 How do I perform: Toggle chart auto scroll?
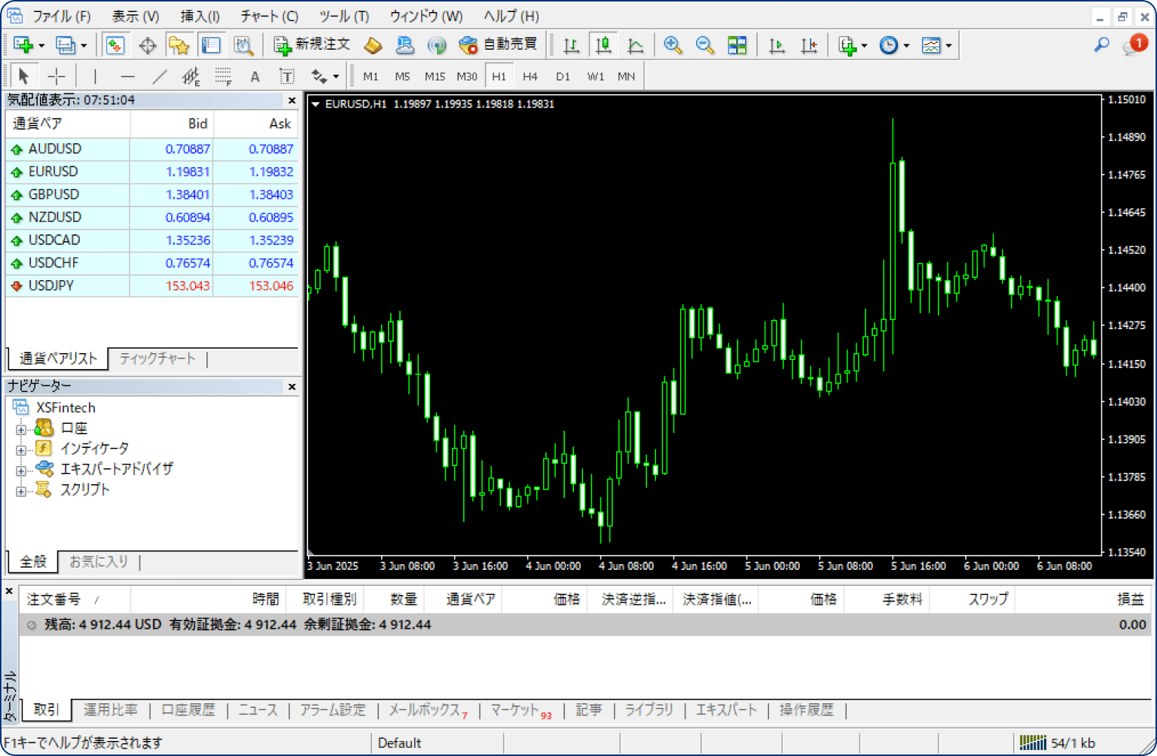point(777,45)
